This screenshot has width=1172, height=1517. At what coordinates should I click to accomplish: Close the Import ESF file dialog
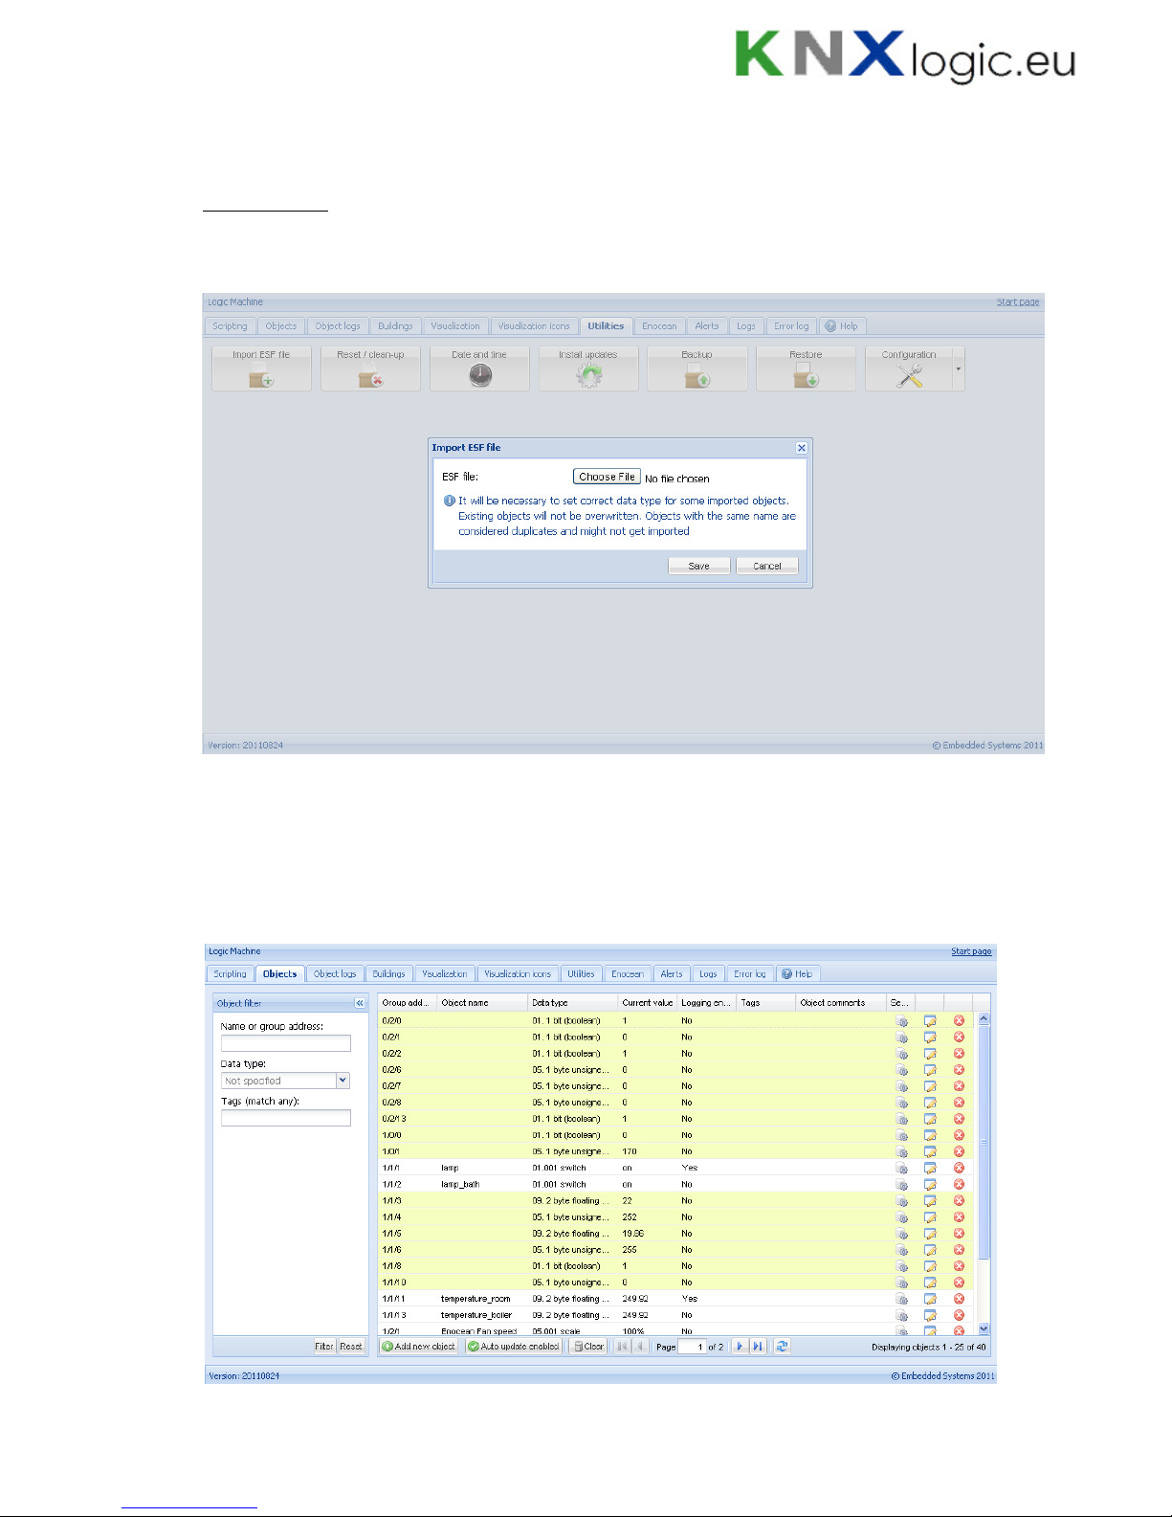[x=802, y=448]
